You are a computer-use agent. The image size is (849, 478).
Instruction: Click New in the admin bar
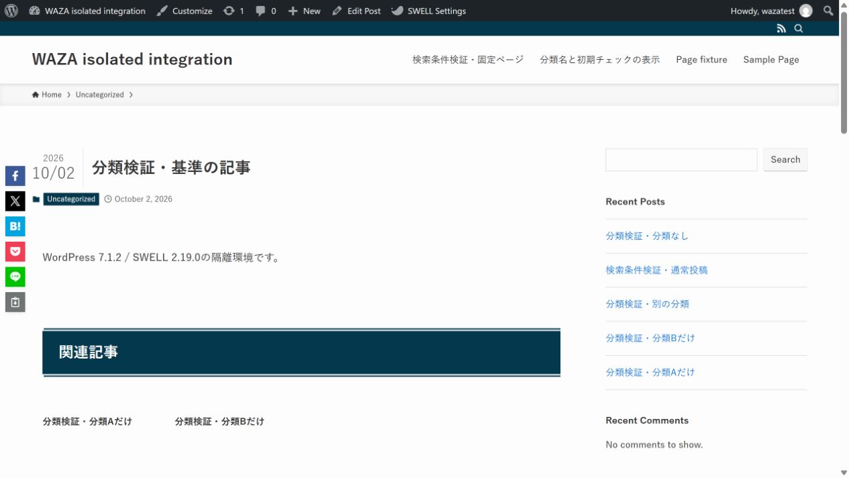304,11
